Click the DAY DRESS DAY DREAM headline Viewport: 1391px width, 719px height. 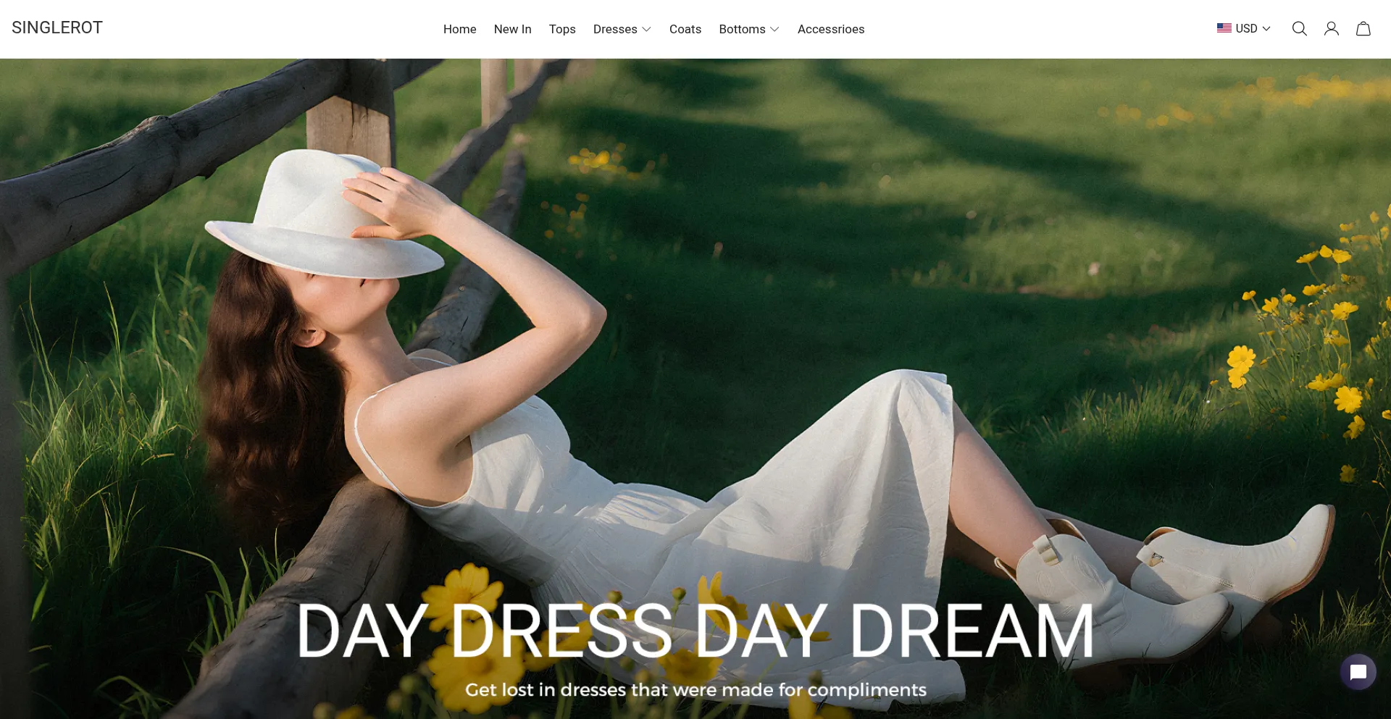pyautogui.click(x=695, y=631)
